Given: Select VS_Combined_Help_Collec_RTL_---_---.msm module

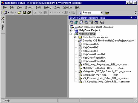Looking at the screenshot, I should 105,78.
